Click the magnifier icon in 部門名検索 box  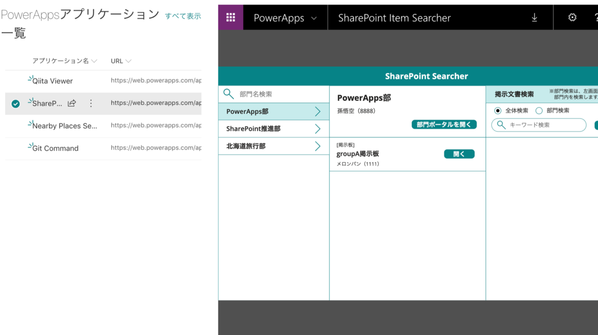(x=229, y=94)
